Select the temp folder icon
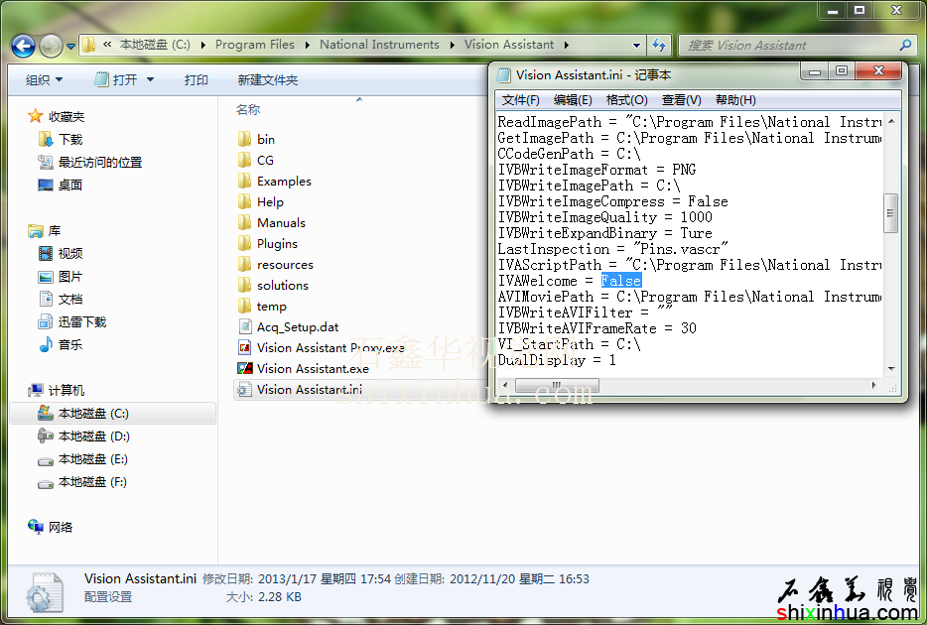 pos(244,306)
